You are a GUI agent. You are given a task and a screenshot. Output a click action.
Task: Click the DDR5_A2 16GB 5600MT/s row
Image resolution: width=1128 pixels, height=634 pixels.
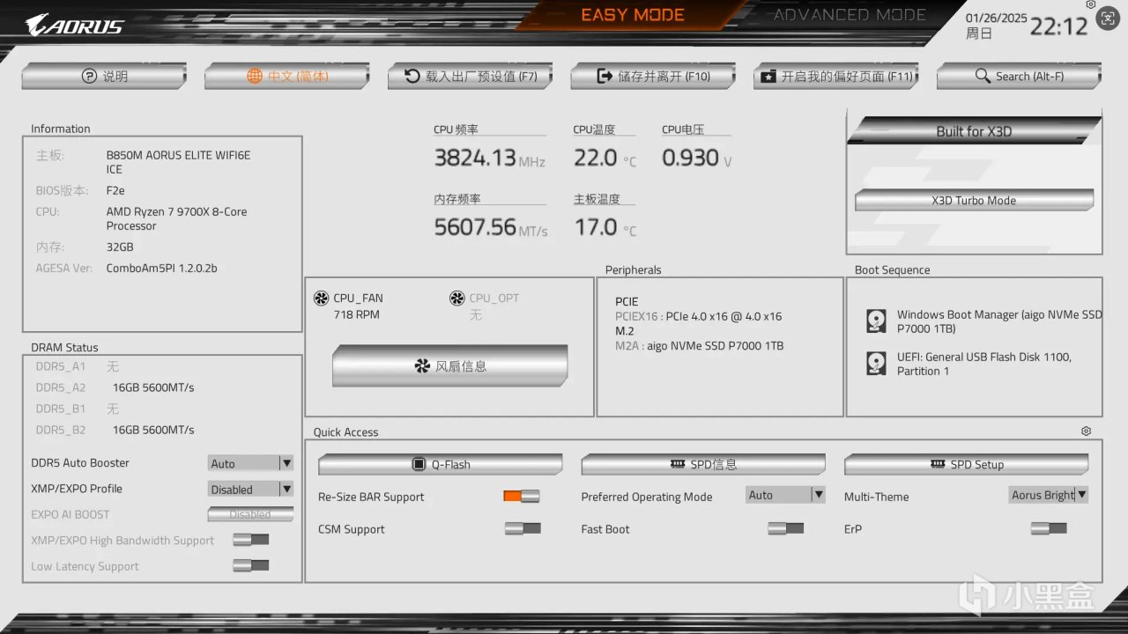115,387
